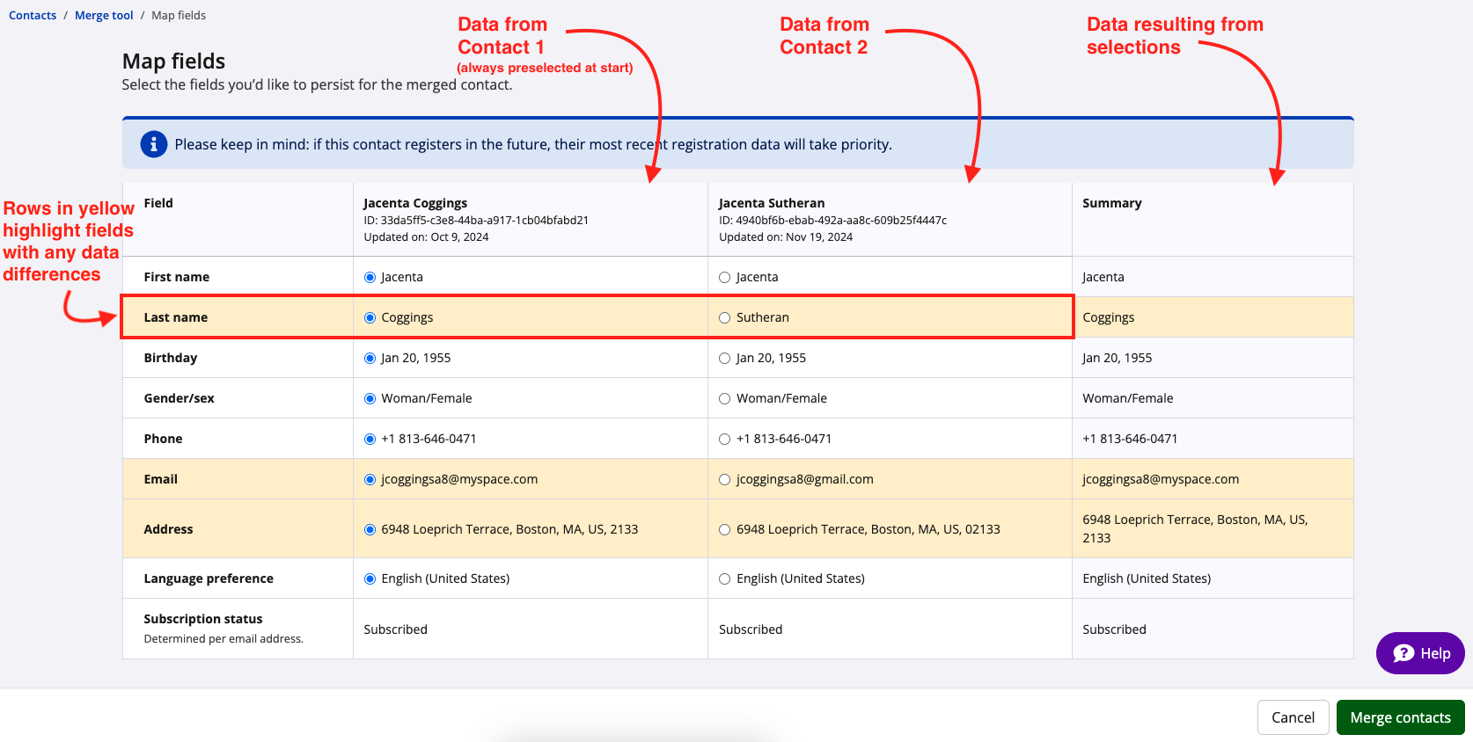1473x742 pixels.
Task: Select address ending in 02133
Action: click(x=725, y=529)
